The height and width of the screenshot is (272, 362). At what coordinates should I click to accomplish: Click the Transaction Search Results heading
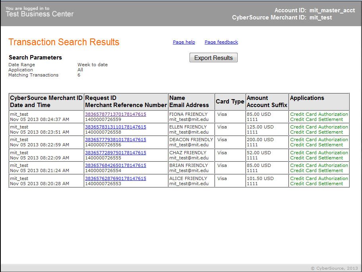tap(64, 42)
